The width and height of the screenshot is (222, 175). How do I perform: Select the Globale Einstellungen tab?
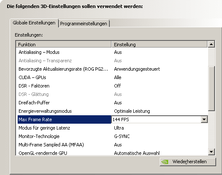34,23
